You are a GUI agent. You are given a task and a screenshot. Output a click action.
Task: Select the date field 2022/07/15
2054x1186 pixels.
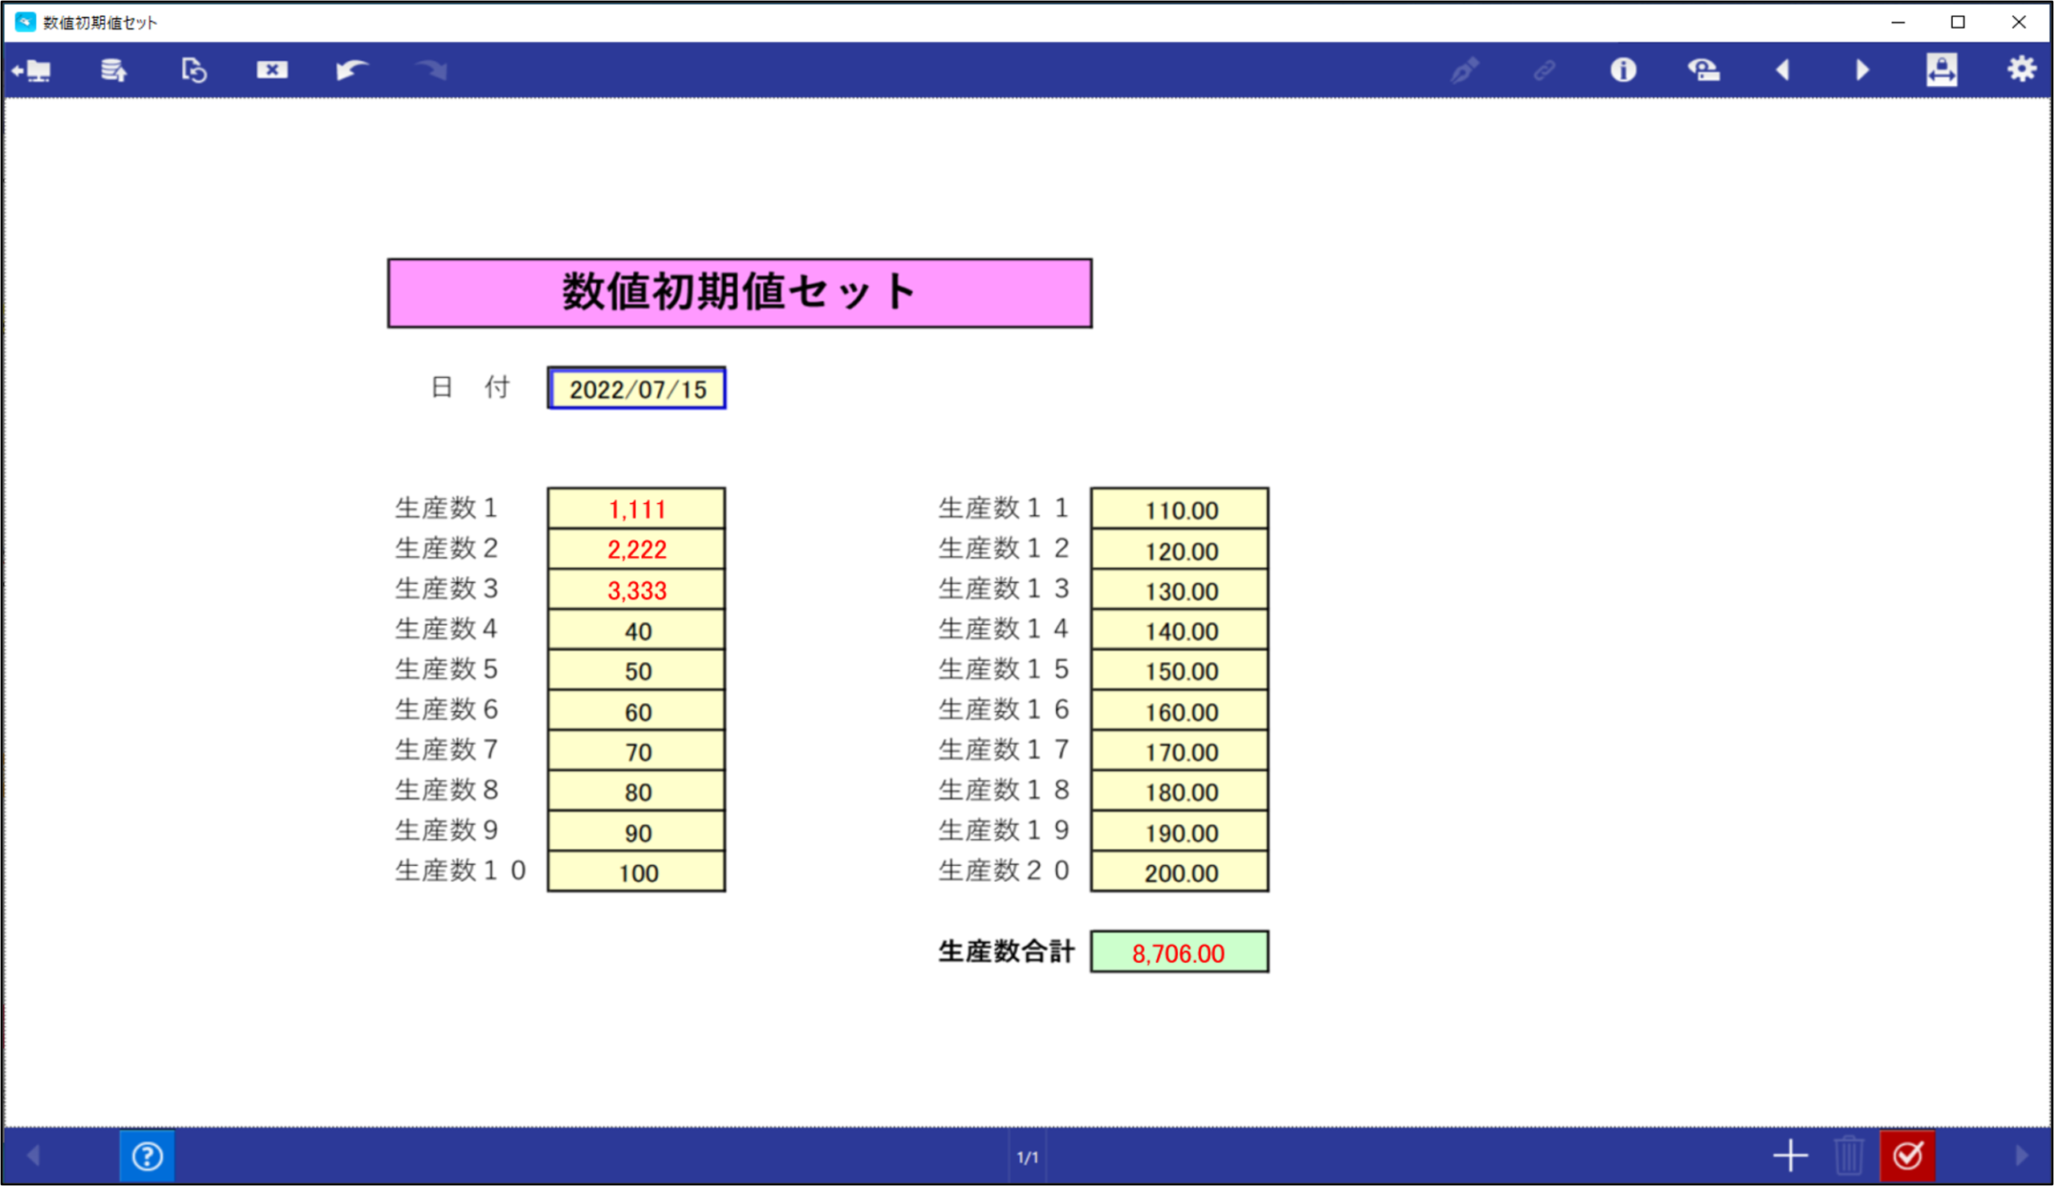point(637,388)
